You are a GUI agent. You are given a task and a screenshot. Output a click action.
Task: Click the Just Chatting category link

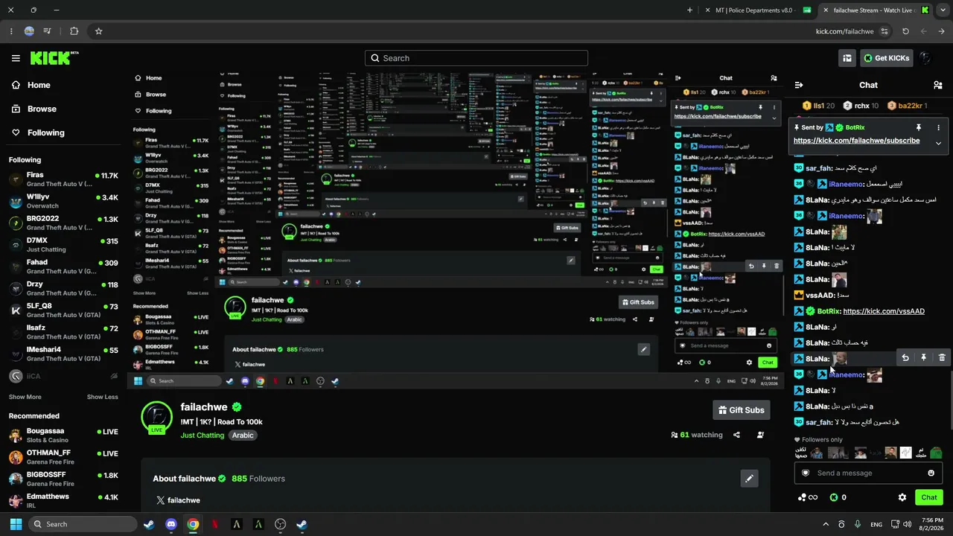point(202,435)
